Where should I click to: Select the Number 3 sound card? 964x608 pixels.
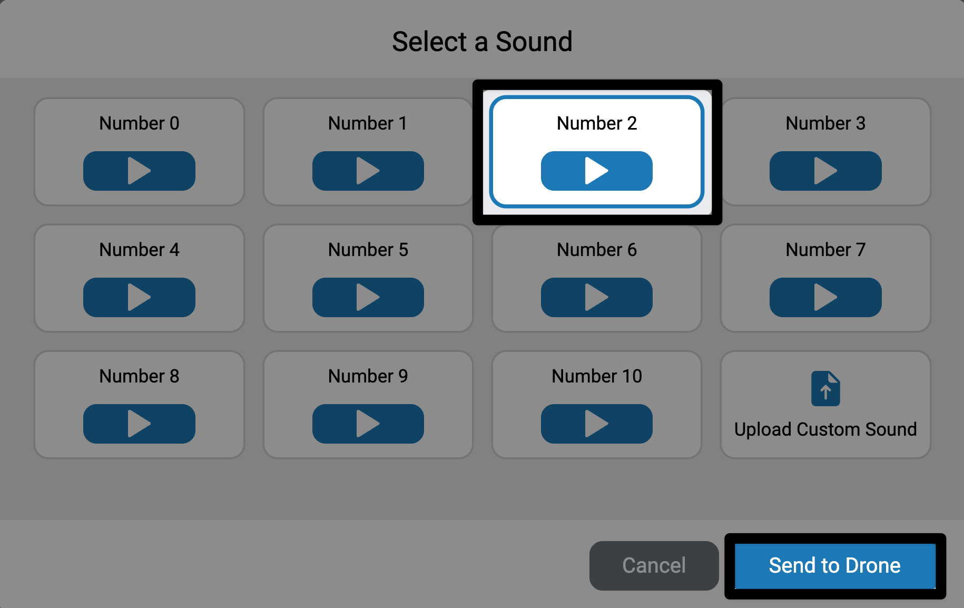tap(825, 123)
